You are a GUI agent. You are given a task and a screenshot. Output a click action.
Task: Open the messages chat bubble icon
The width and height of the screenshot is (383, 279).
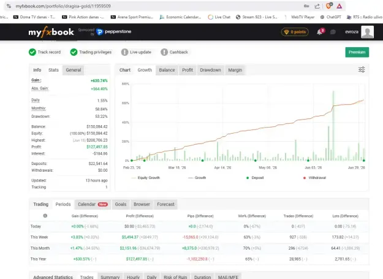[x=333, y=32]
